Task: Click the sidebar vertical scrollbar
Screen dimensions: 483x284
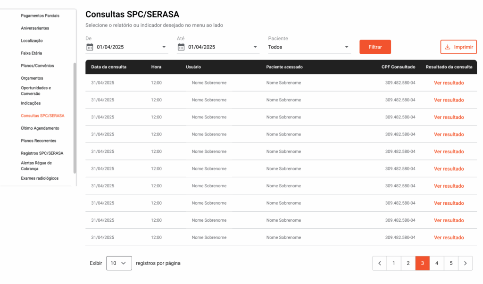Action: 75,118
